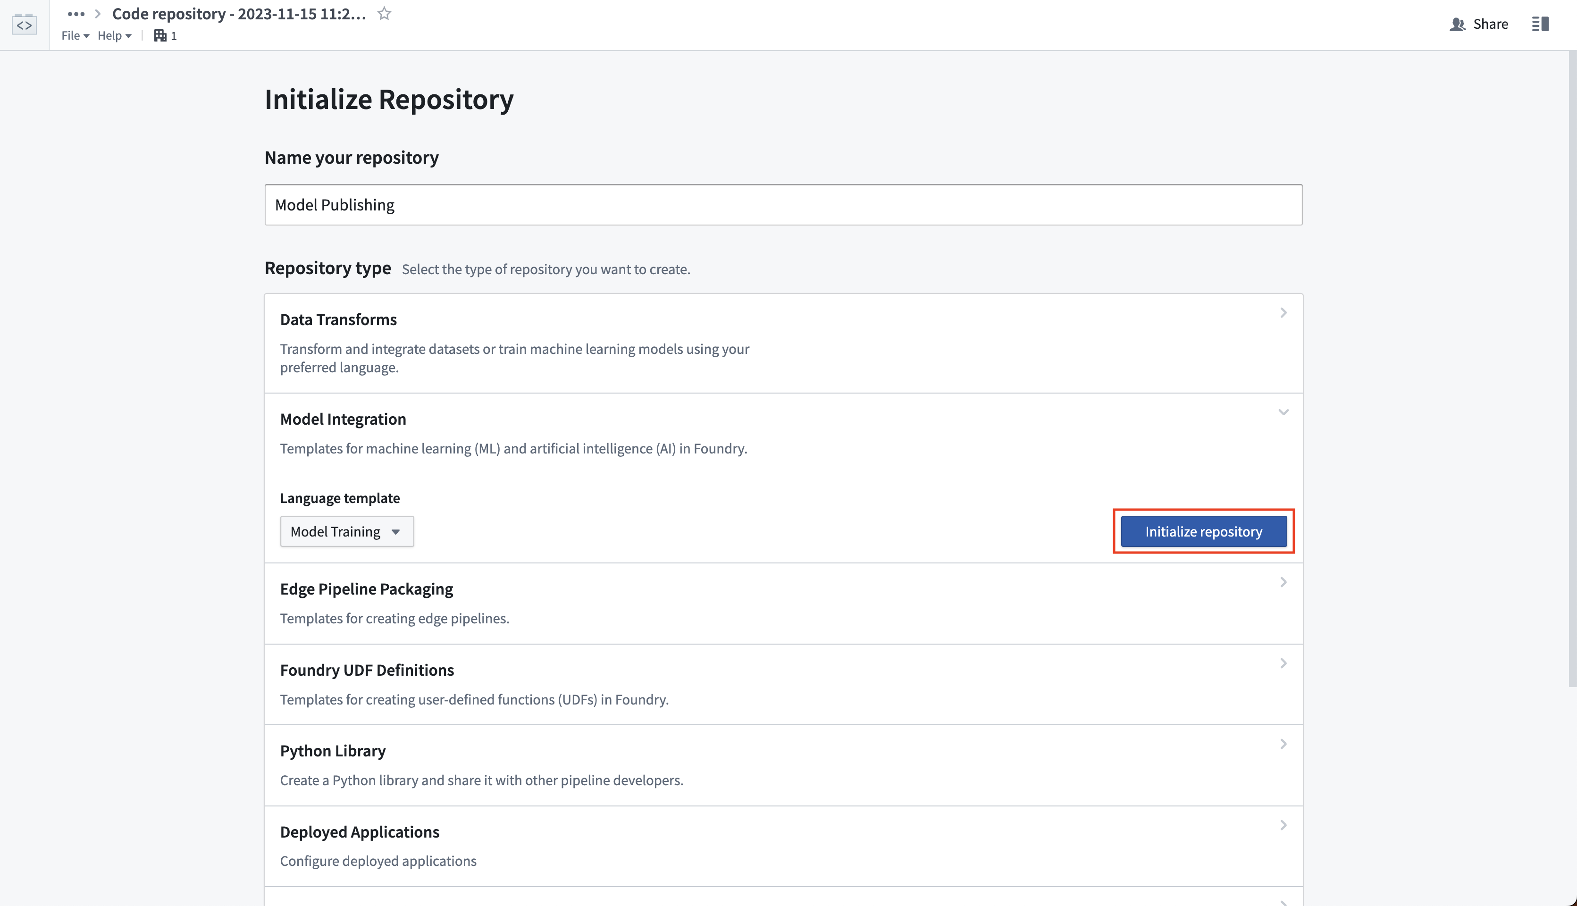This screenshot has width=1577, height=906.
Task: Open the Help menu
Action: [115, 35]
